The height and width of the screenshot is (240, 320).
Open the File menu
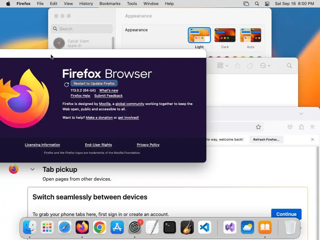point(40,4)
